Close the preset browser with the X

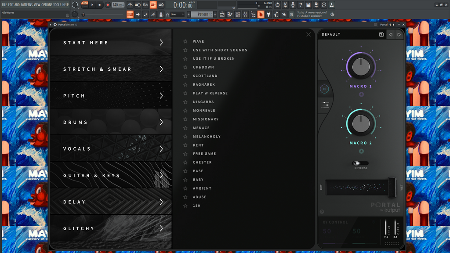[308, 35]
